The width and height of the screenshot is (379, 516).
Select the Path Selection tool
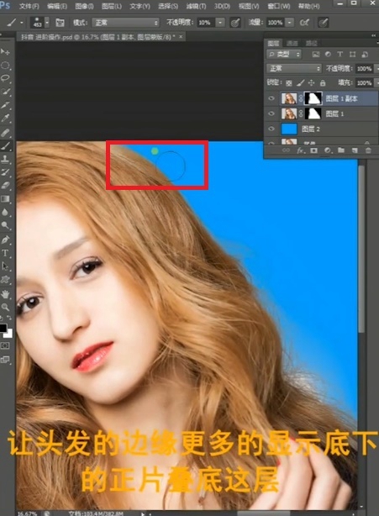click(5, 266)
